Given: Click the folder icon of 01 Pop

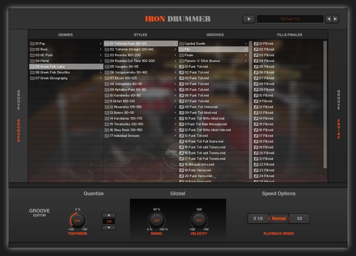Looking at the screenshot, I should pos(33,44).
